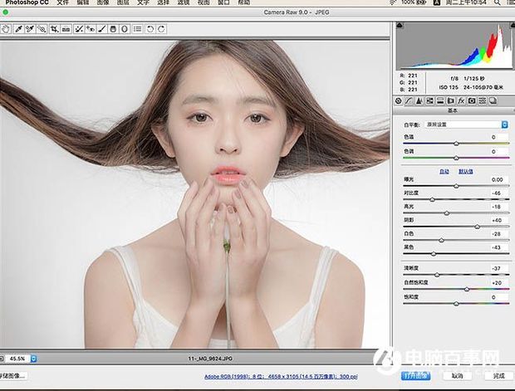The height and width of the screenshot is (391, 515).
Task: Switch to the Tone Curve panel tab
Action: click(x=409, y=101)
